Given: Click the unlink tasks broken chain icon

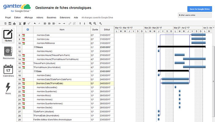Looking at the screenshot, I should pos(74,23).
